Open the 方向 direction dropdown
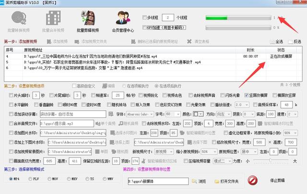This screenshot has height=194, width=307. (224, 114)
